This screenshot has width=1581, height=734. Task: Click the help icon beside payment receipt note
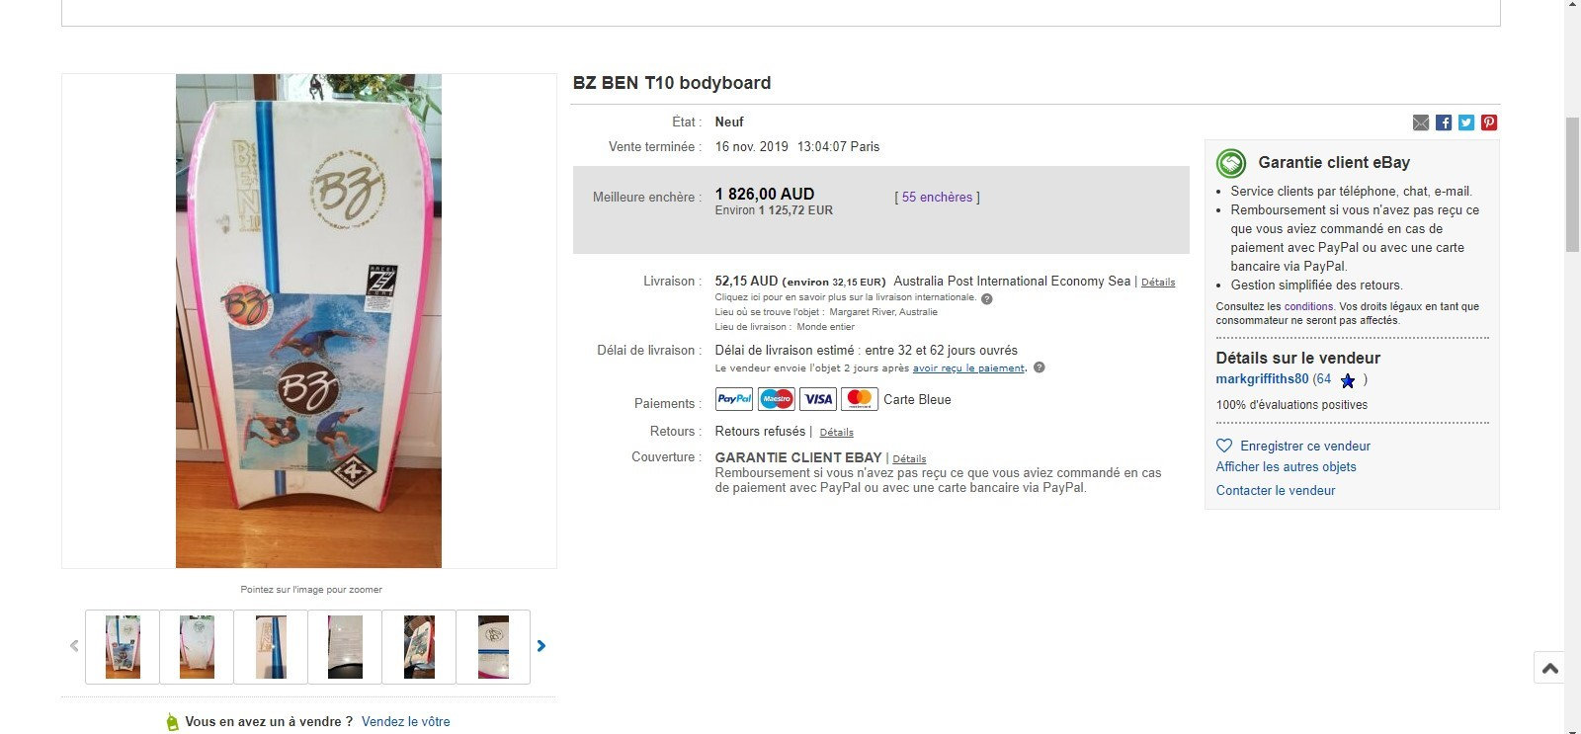coord(1039,367)
